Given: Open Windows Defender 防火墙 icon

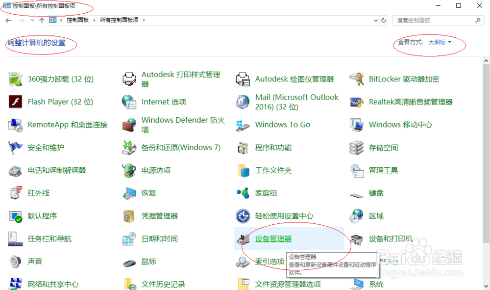Looking at the screenshot, I should [x=129, y=125].
